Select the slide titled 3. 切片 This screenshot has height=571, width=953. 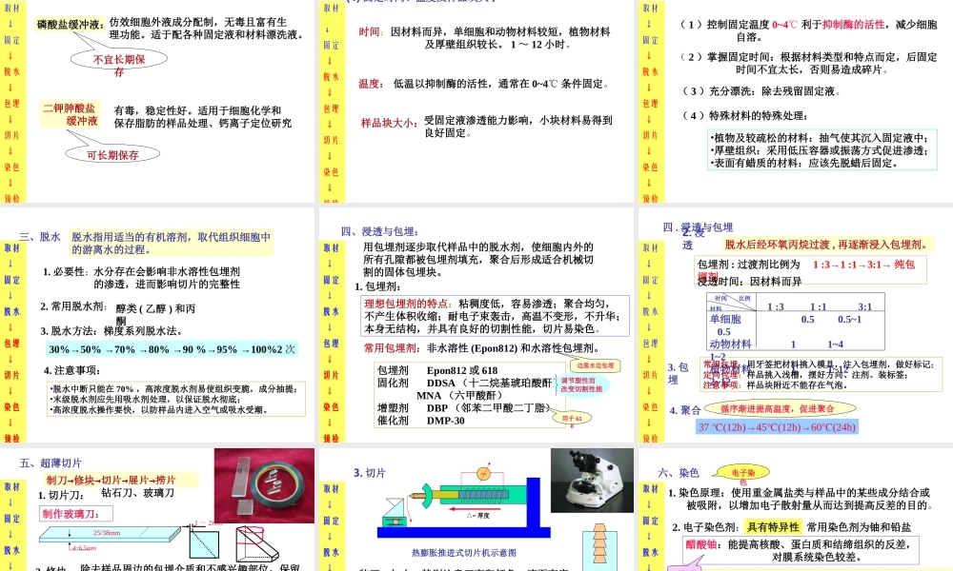coord(476,509)
